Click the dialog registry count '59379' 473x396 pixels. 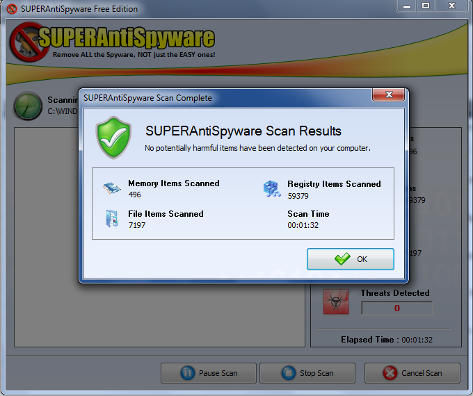(298, 196)
